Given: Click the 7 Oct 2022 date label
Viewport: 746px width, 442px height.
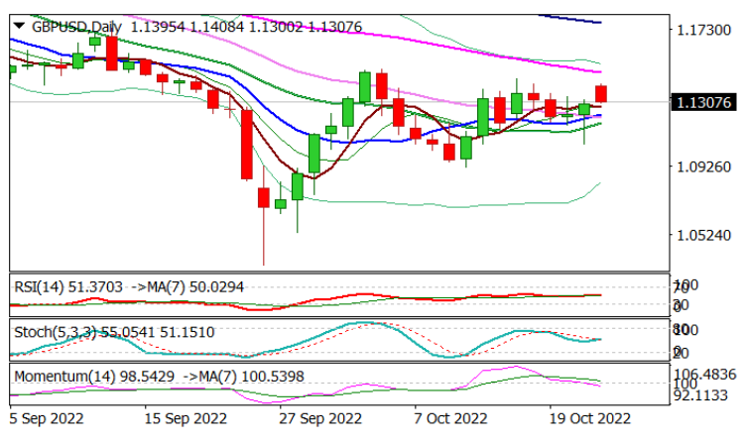Looking at the screenshot, I should coord(451,419).
